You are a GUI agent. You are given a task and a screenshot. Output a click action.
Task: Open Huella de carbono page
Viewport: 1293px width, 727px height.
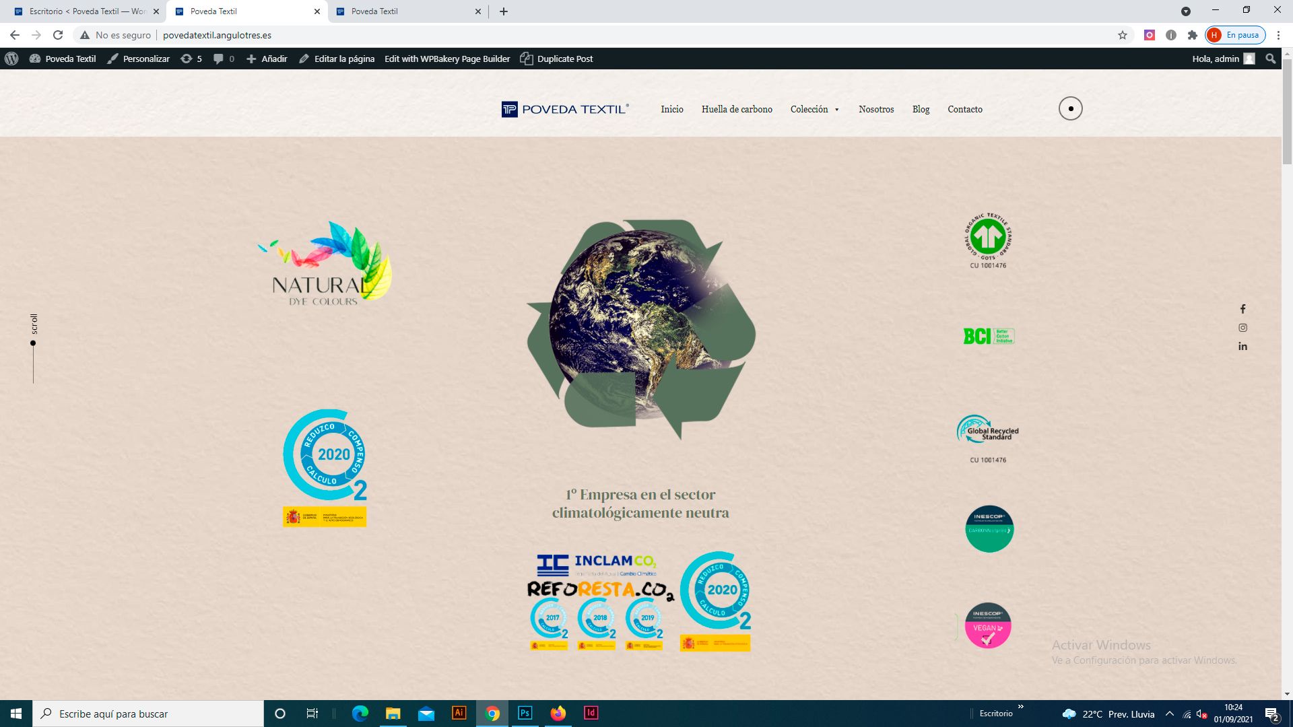point(737,109)
